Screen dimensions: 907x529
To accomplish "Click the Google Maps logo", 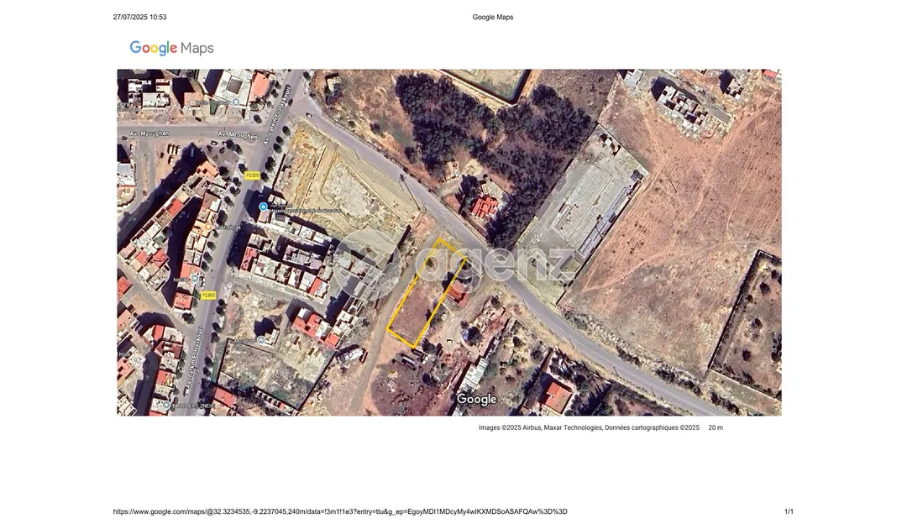I will (x=170, y=48).
